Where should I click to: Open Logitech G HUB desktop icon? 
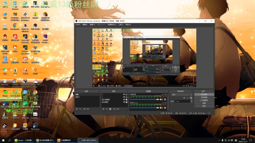[5, 128]
